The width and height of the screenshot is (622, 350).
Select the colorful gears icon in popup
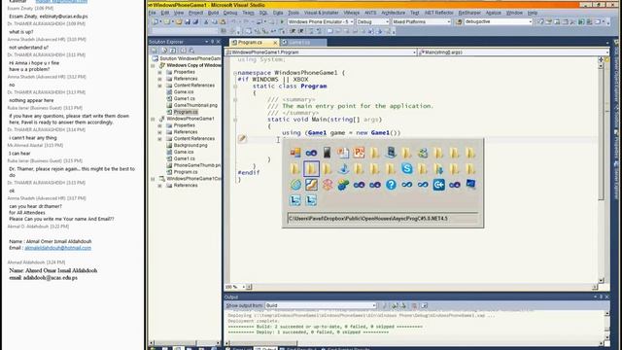click(x=343, y=185)
